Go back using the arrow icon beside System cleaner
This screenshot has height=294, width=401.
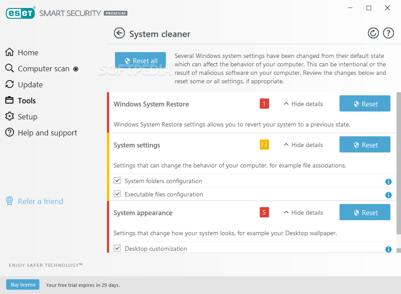click(119, 33)
